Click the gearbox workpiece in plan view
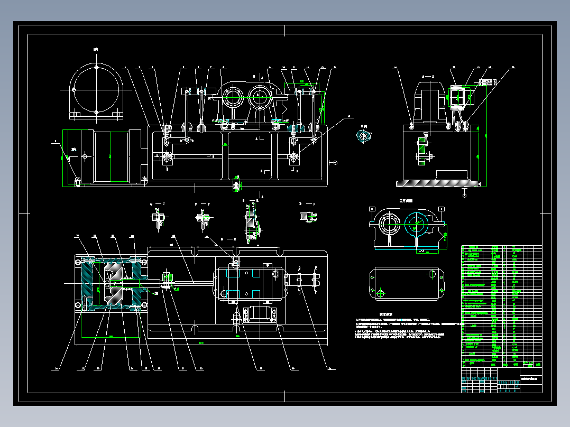Screen dimensions: 570x427 coord(250,284)
